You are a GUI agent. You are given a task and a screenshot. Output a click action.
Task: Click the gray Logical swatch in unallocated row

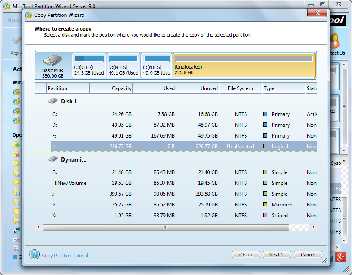[x=265, y=146]
